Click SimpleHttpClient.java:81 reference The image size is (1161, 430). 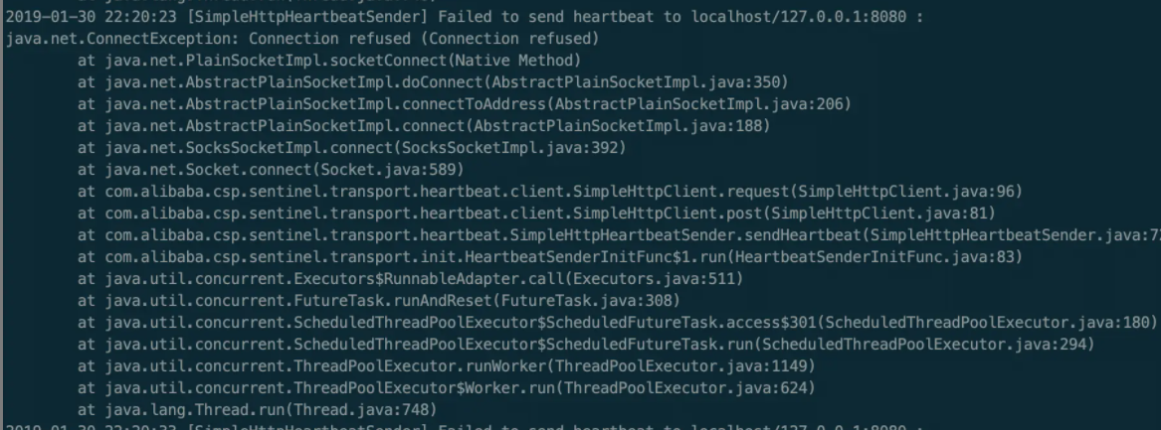880,214
